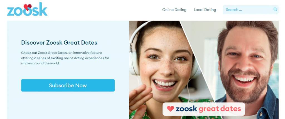This screenshot has height=119, width=285.
Task: Click the magnifying glass search icon
Action: tap(275, 9)
